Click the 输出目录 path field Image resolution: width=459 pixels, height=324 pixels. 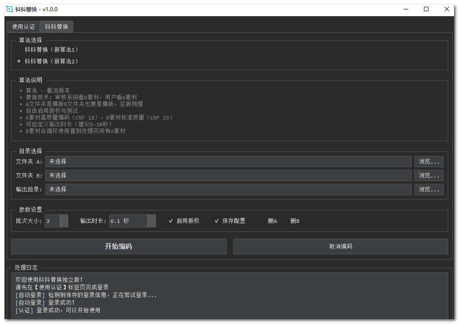click(x=228, y=189)
